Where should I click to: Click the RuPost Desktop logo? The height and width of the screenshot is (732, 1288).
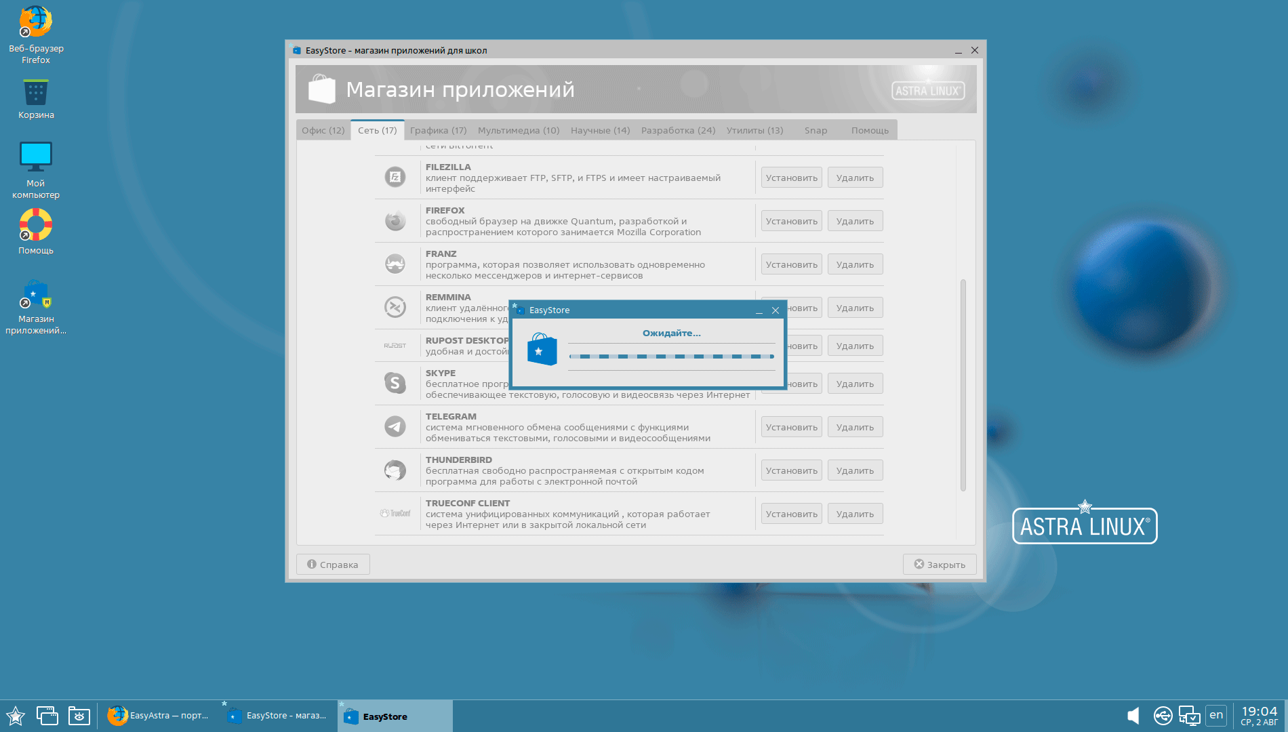[395, 346]
